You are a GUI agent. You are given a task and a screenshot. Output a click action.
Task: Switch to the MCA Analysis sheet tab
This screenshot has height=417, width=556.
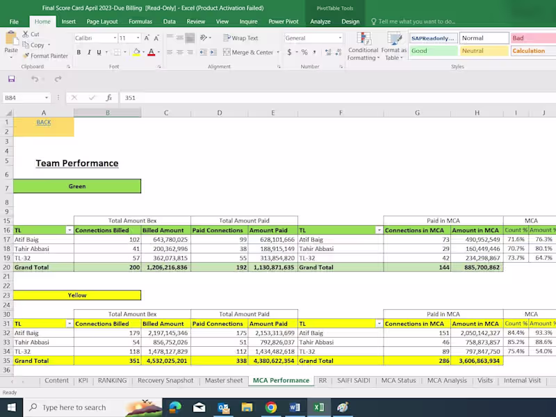[x=447, y=380]
